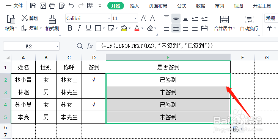Click the 粘贴 paste icon

click(11, 19)
